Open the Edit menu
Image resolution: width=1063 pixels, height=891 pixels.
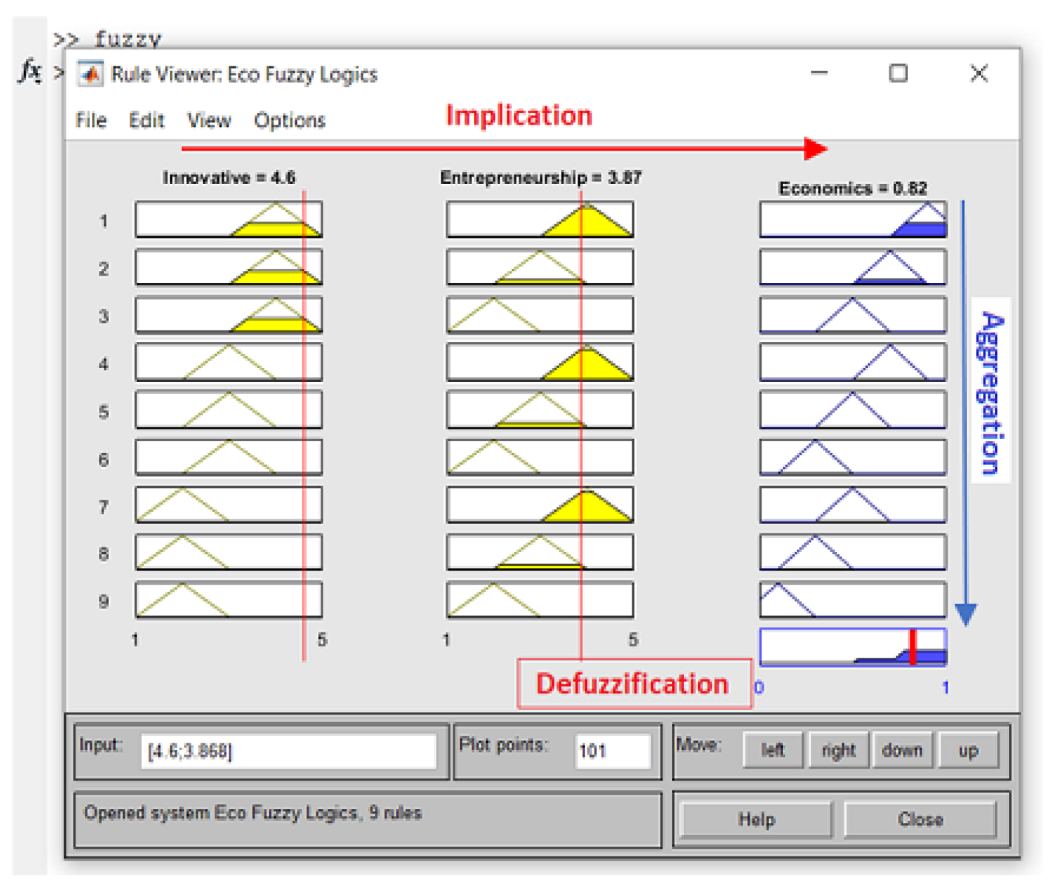pos(146,121)
